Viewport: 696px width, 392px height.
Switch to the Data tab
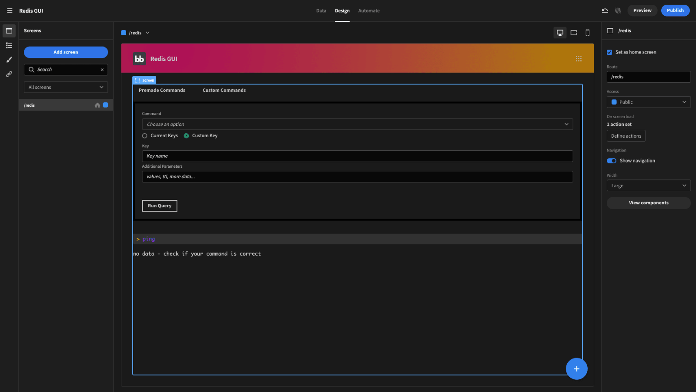(321, 11)
